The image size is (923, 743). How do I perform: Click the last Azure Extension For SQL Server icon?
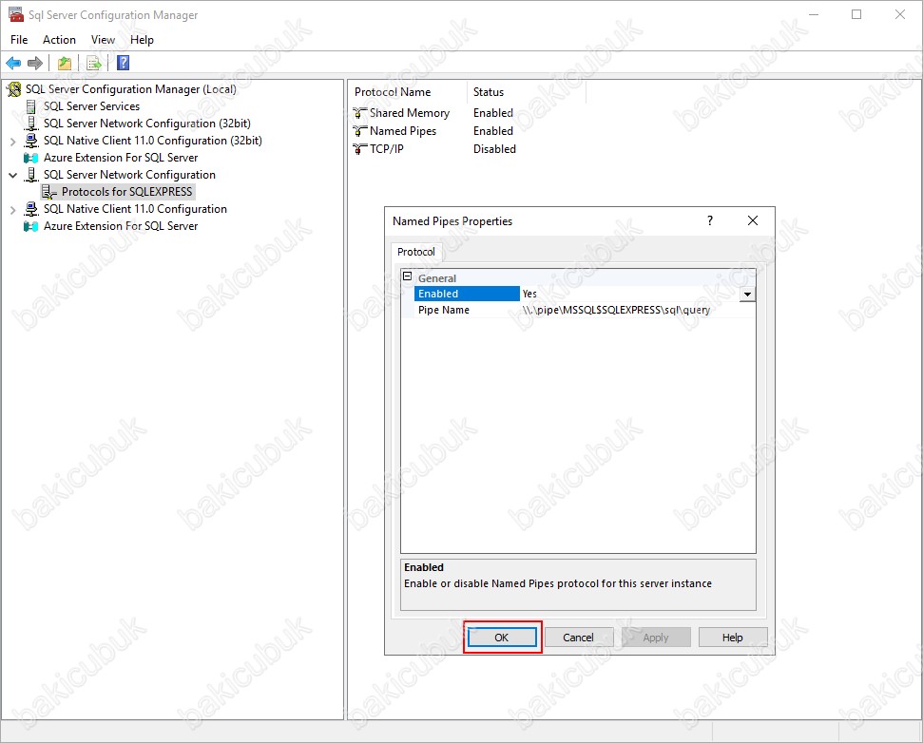pyautogui.click(x=30, y=226)
